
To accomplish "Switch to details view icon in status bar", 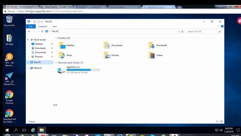I will tap(218, 122).
